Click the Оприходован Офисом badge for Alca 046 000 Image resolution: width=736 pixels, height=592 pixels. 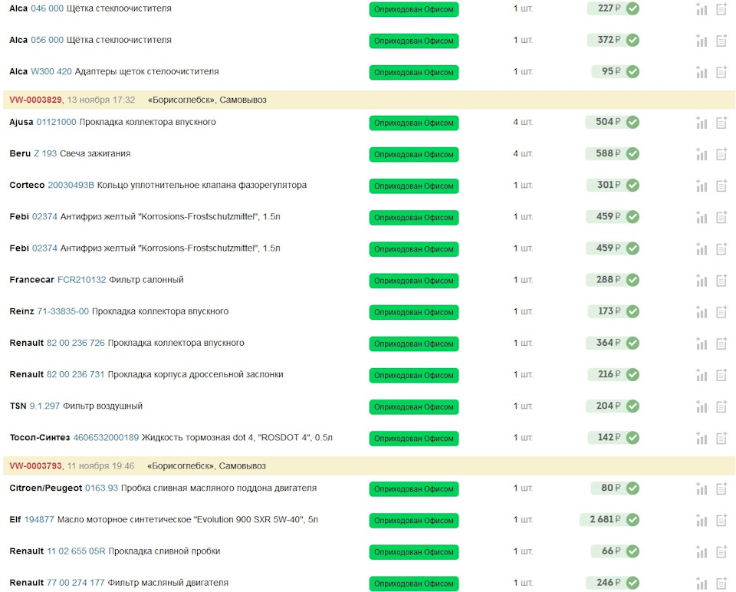tap(413, 9)
